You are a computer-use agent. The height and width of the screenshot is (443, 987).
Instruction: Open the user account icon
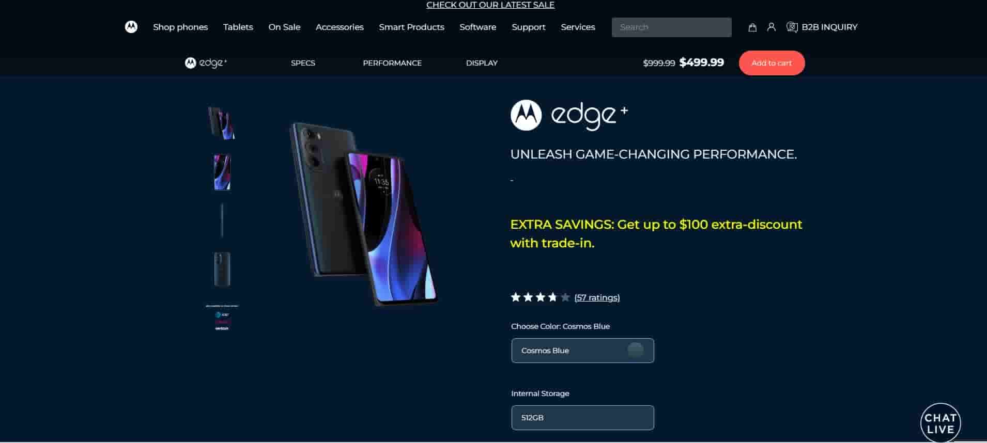772,27
